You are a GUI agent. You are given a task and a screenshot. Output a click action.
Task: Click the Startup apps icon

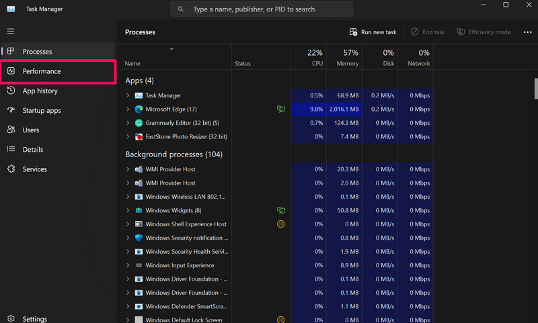point(11,110)
